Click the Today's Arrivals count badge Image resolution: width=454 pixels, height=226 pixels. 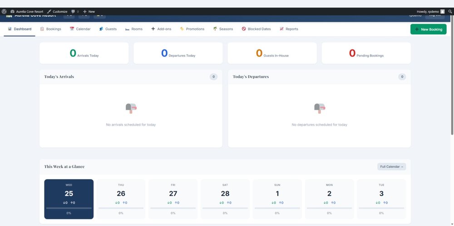[x=213, y=77]
